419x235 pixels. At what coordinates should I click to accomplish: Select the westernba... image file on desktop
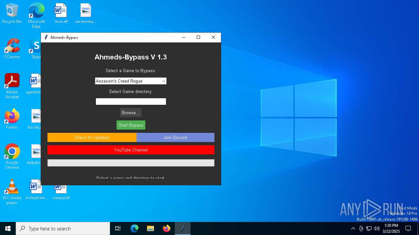click(x=85, y=13)
